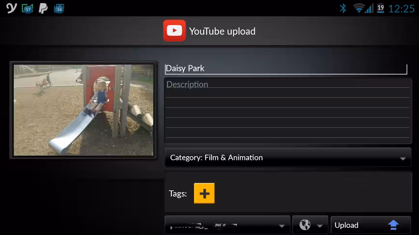
Task: Select the playground video thumbnail preview
Action: point(84,110)
